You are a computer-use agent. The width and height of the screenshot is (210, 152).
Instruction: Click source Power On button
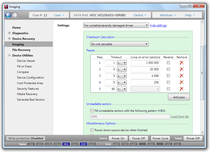pyautogui.click(x=118, y=138)
